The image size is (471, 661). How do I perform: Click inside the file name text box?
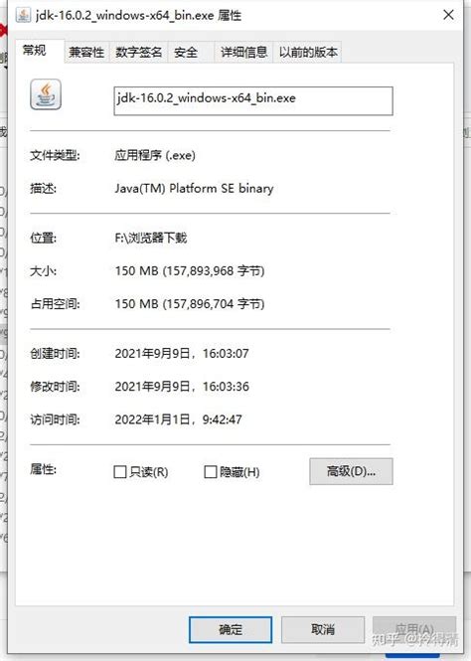tap(253, 100)
